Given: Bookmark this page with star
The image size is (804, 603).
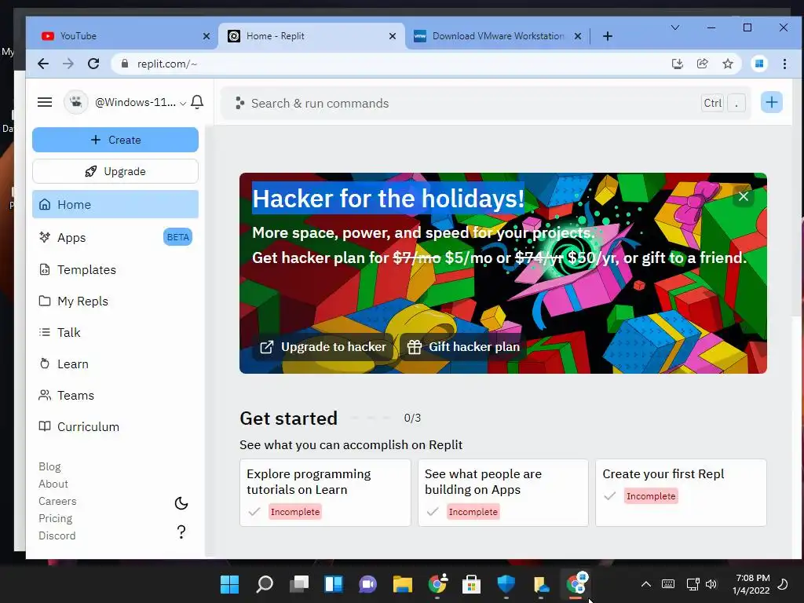Looking at the screenshot, I should (x=728, y=64).
